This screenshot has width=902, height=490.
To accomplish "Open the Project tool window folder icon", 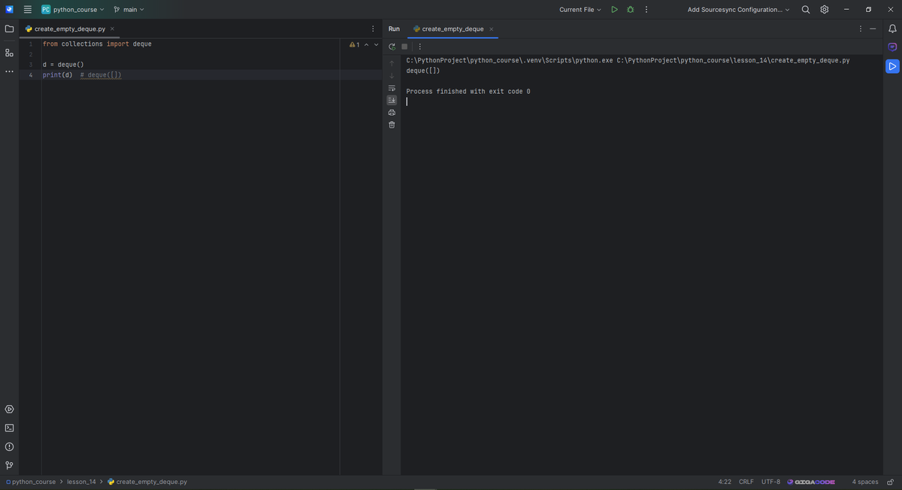I will [9, 29].
